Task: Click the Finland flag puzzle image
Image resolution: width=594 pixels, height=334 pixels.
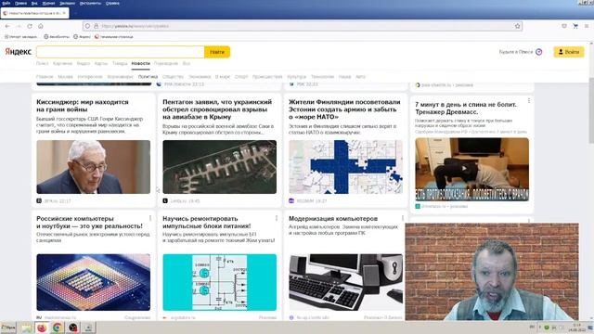Action: pos(345,167)
